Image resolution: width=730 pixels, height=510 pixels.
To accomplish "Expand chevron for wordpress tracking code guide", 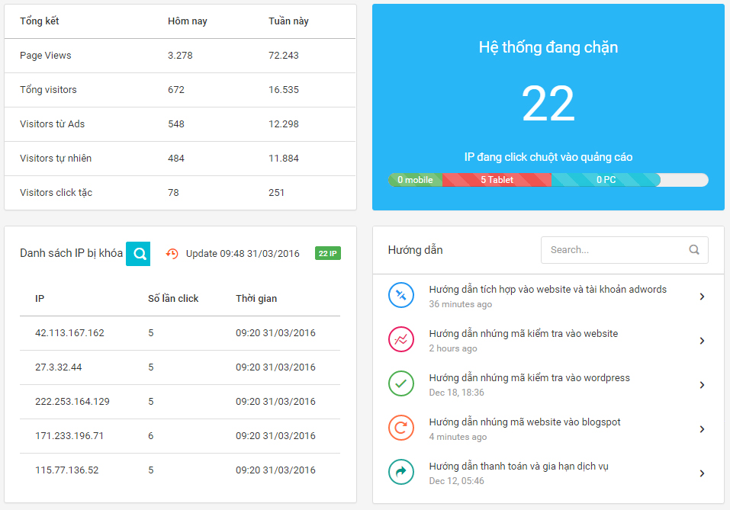I will [x=702, y=385].
